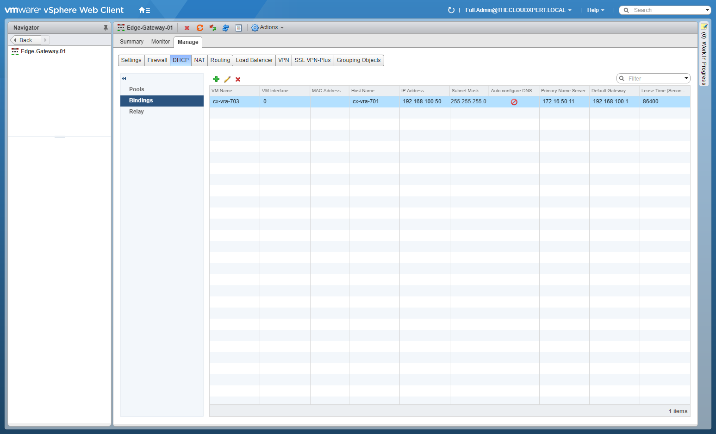Screen dimensions: 716x434
Task: Delete the selected binding with red X
Action: [x=238, y=80]
